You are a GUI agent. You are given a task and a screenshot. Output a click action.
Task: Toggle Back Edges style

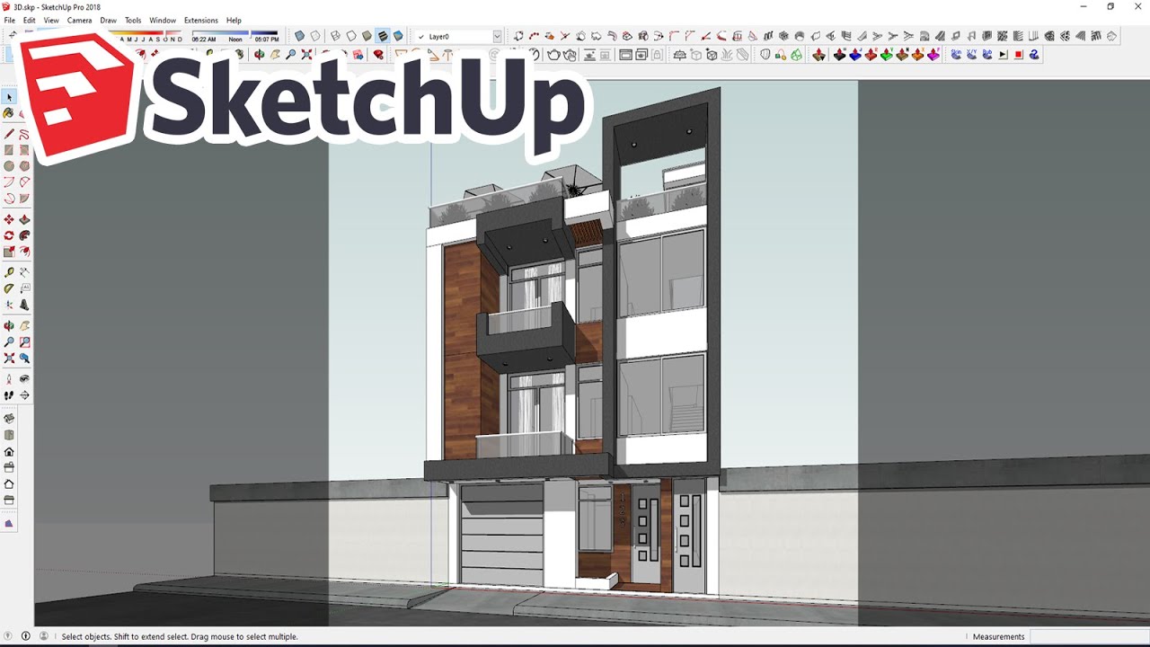[315, 36]
